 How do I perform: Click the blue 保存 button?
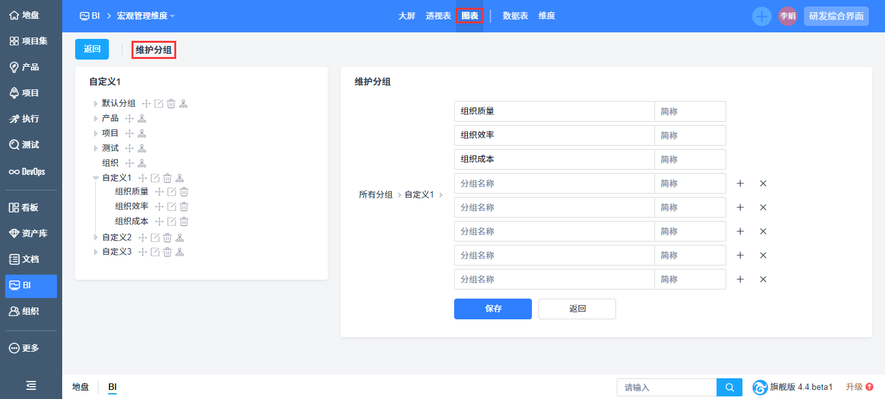point(492,309)
